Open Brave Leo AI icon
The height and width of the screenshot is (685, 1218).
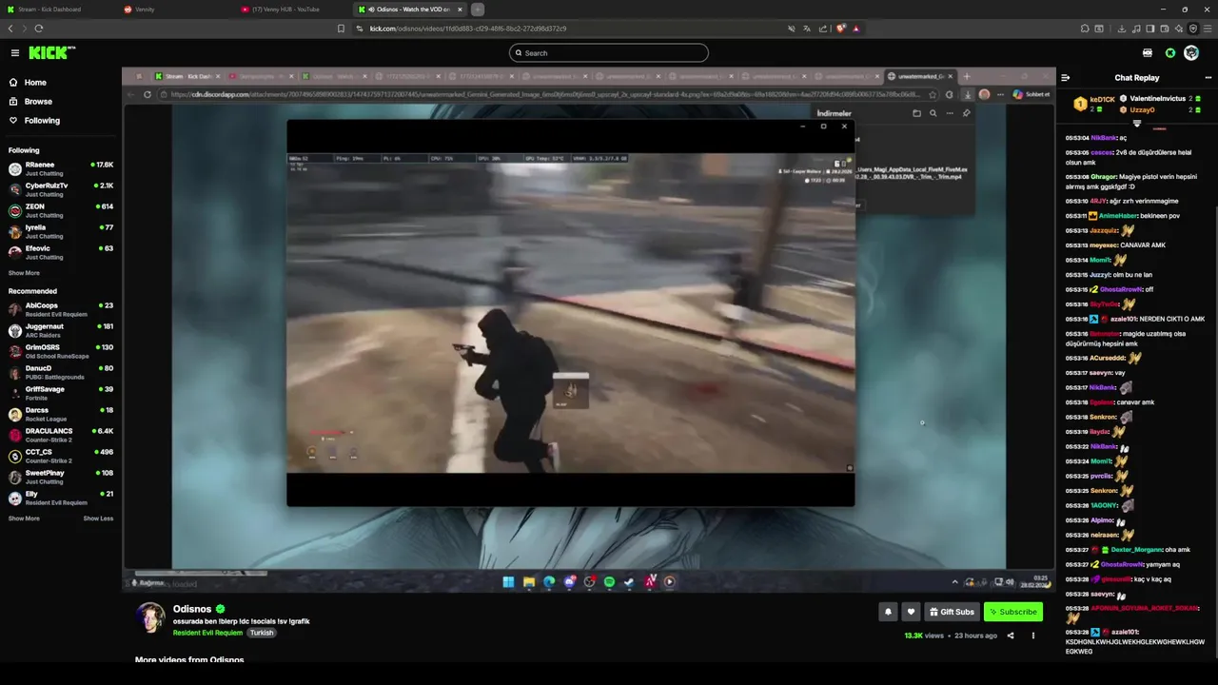[1179, 29]
